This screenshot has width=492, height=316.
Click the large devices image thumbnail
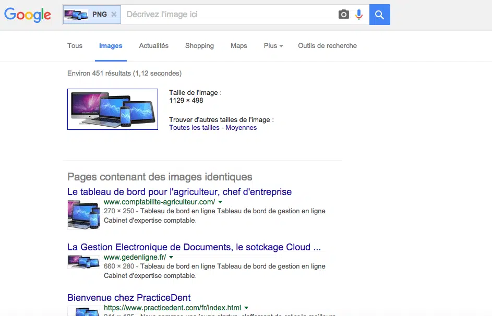point(113,109)
